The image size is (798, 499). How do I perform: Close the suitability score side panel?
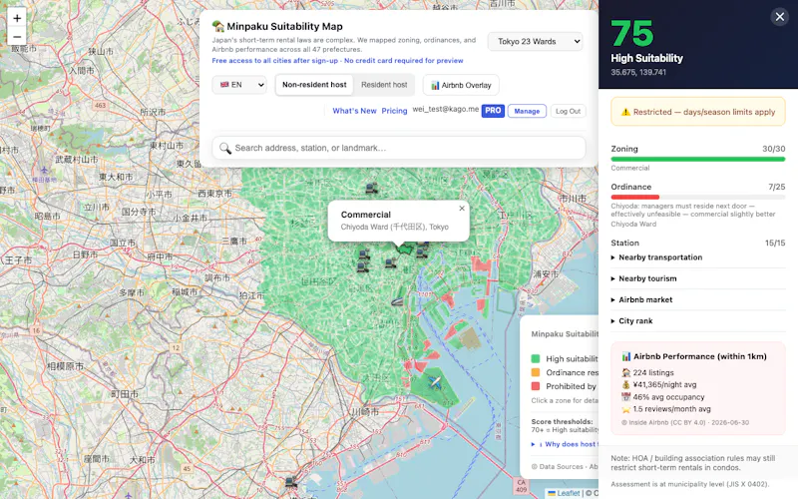point(779,17)
